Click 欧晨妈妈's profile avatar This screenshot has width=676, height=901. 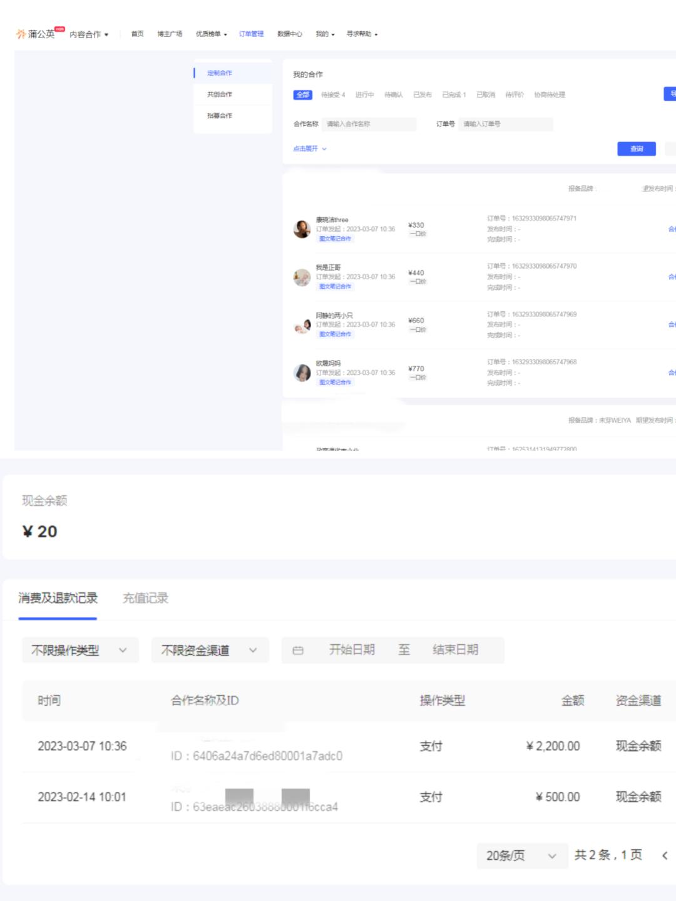point(301,373)
